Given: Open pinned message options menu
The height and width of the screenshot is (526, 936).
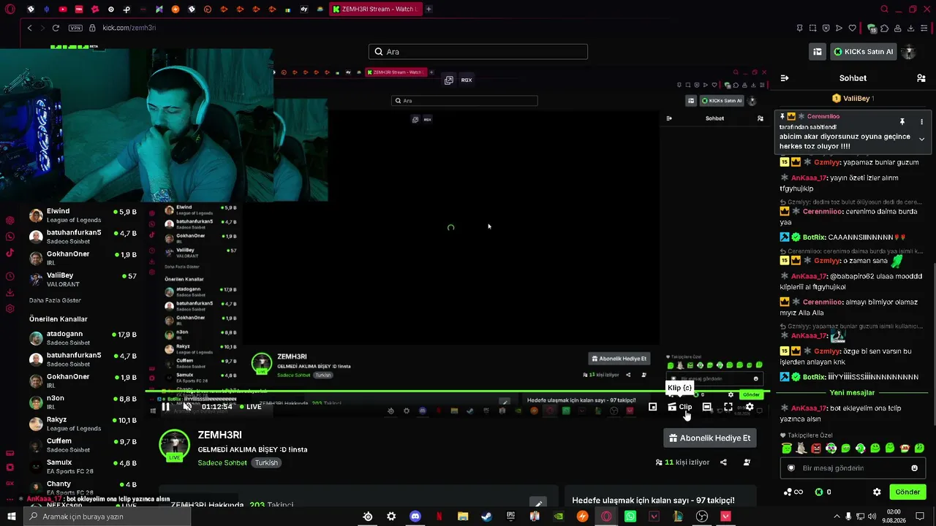Looking at the screenshot, I should point(921,122).
